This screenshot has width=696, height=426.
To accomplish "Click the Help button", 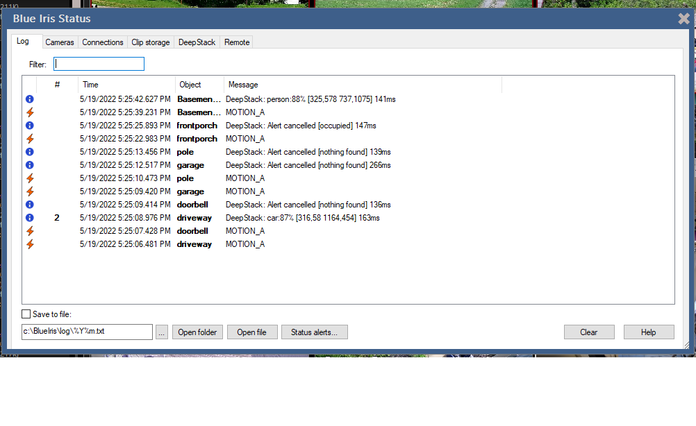I will (x=649, y=332).
